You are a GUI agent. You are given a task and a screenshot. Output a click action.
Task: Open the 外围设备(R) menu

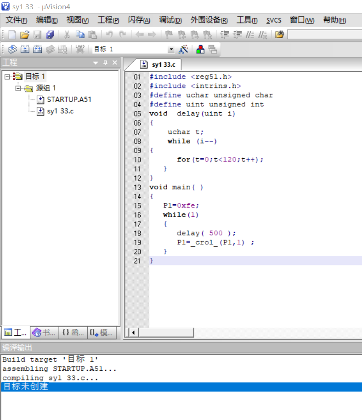(209, 20)
